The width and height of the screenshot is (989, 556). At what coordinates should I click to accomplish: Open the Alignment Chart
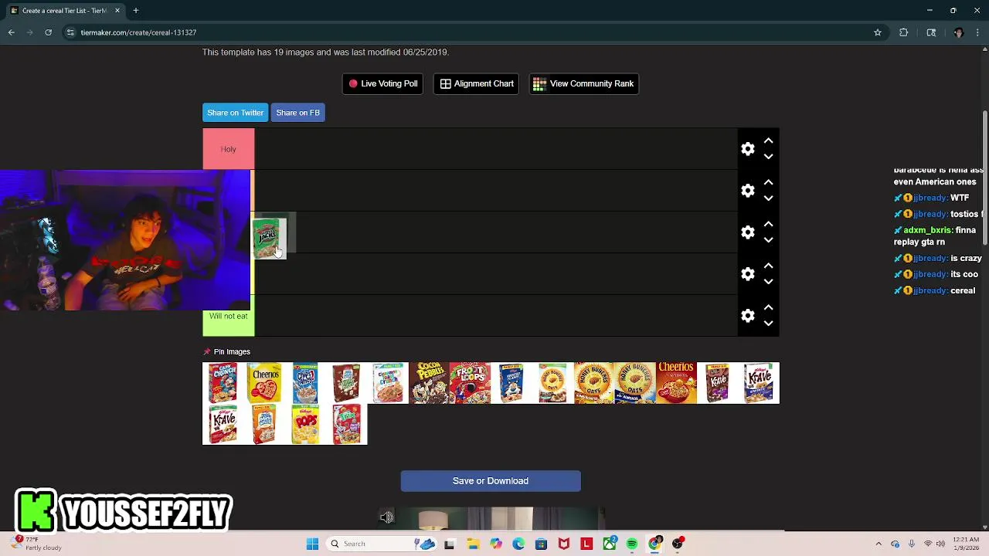(x=477, y=83)
